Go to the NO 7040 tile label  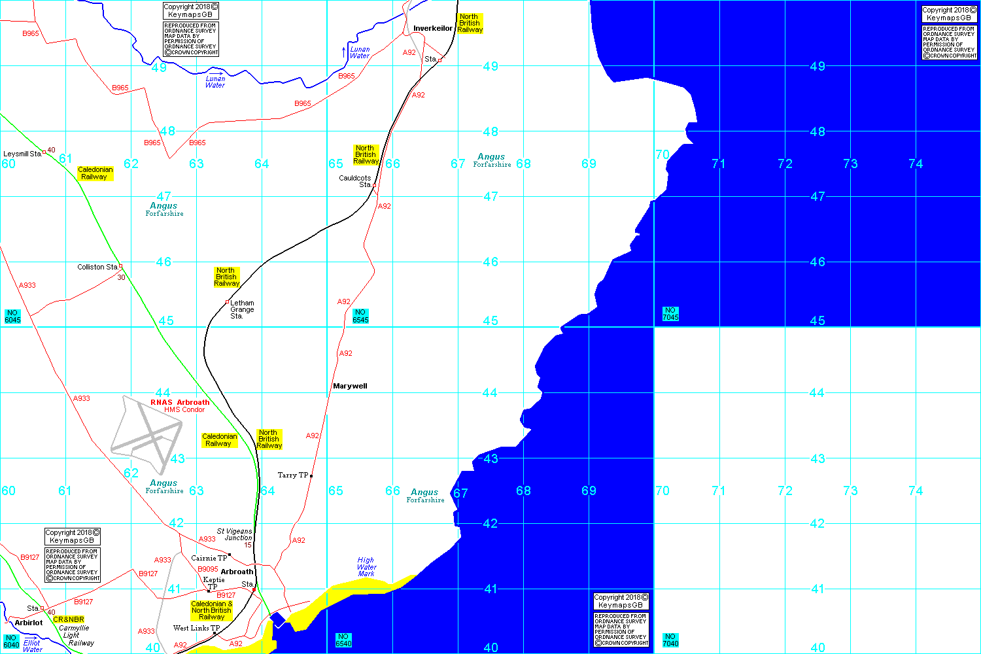[670, 640]
